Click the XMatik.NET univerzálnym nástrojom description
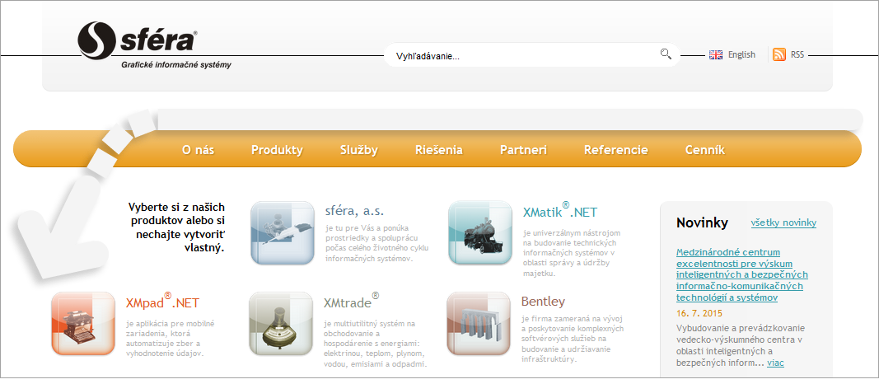Viewport: 879px width, 384px height. [x=571, y=252]
